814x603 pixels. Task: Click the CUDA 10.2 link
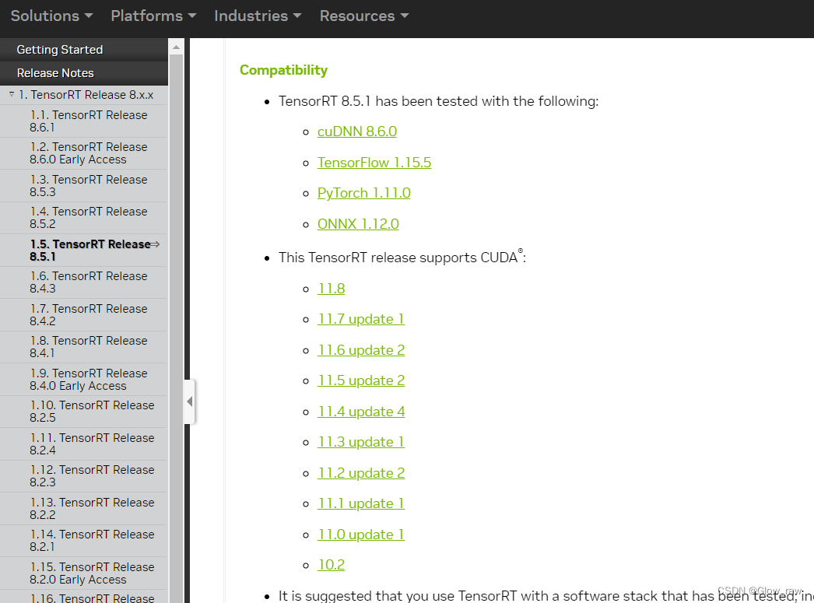[332, 564]
